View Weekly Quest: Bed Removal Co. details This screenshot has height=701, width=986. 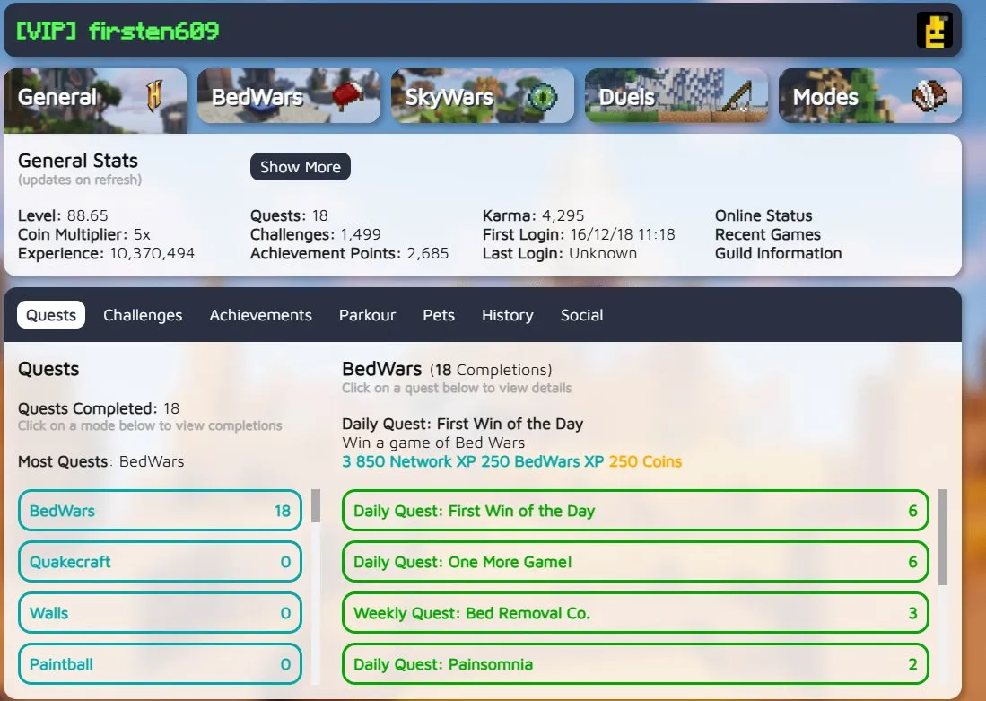pos(635,613)
